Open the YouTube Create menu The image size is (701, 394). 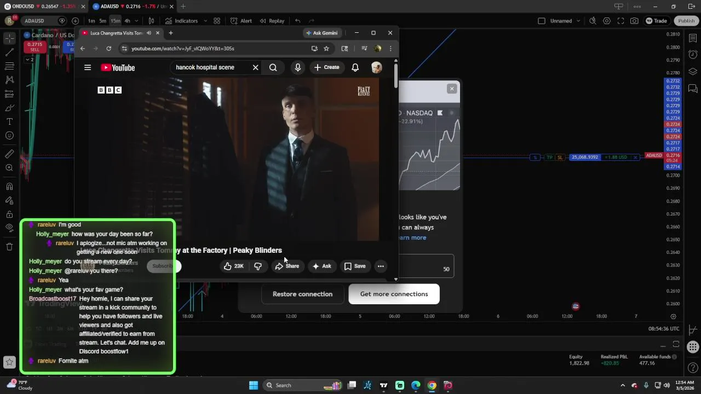pos(326,67)
